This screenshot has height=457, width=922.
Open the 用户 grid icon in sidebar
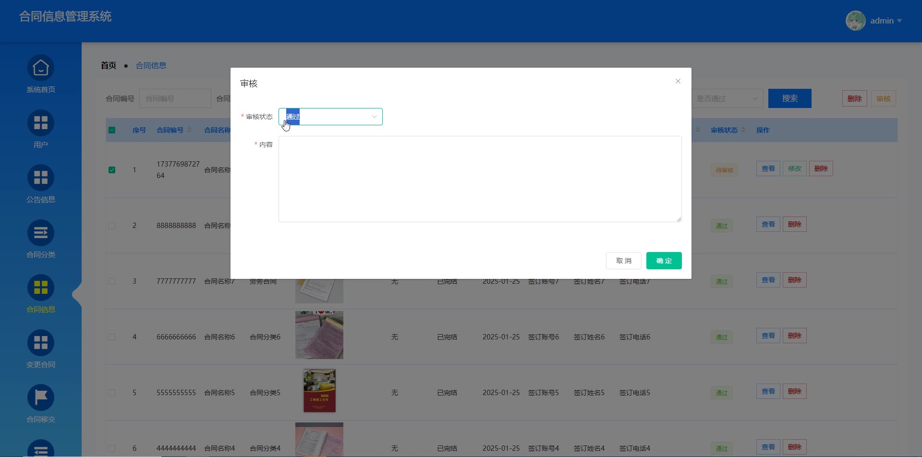[41, 123]
